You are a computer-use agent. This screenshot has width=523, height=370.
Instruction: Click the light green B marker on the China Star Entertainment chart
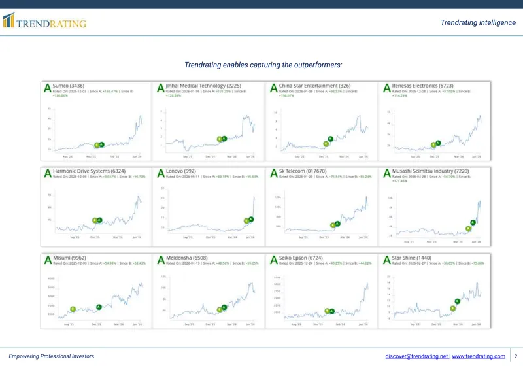pos(326,144)
